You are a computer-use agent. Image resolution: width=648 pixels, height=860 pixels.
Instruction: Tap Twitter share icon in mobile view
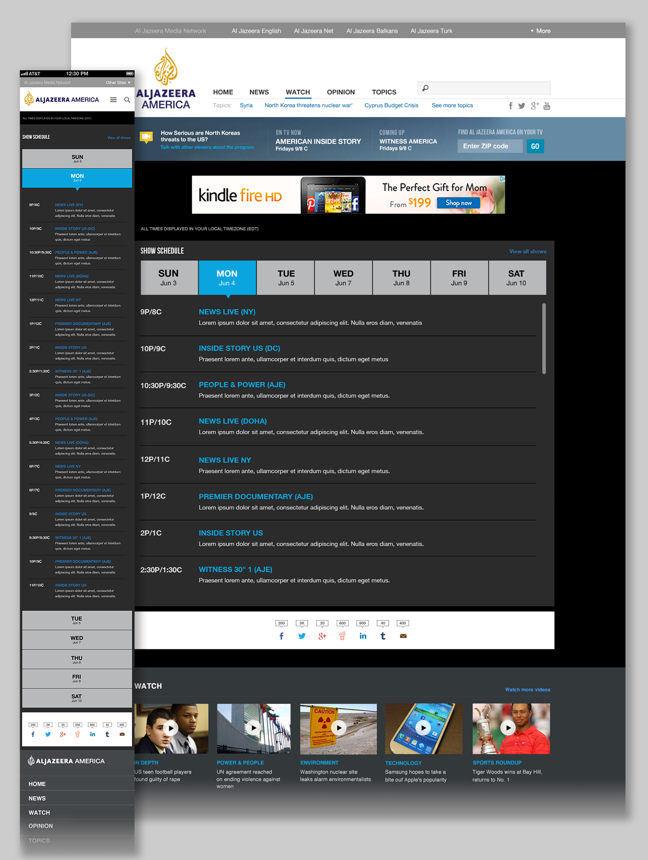click(48, 734)
